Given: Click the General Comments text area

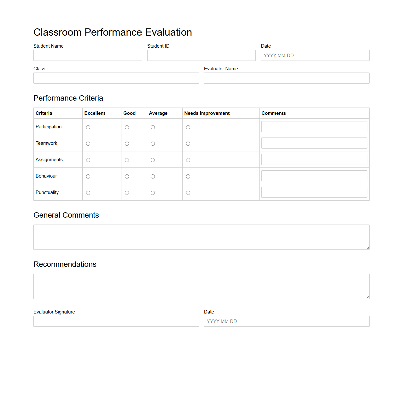Looking at the screenshot, I should (201, 237).
